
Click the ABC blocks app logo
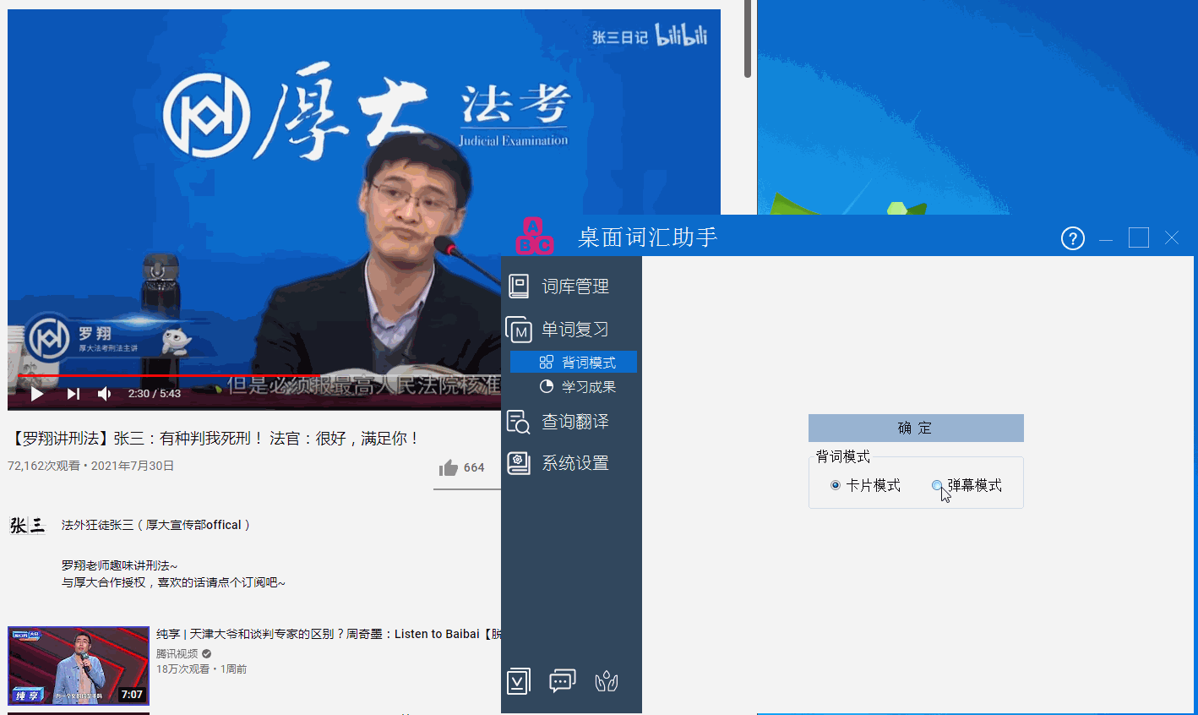[x=534, y=236]
